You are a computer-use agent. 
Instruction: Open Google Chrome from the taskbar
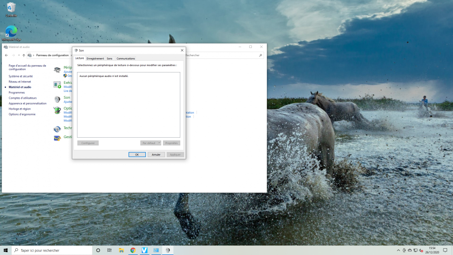pos(133,250)
